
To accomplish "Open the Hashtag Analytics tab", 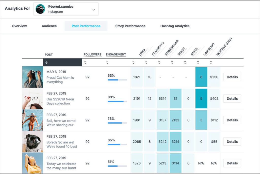I will [x=175, y=26].
